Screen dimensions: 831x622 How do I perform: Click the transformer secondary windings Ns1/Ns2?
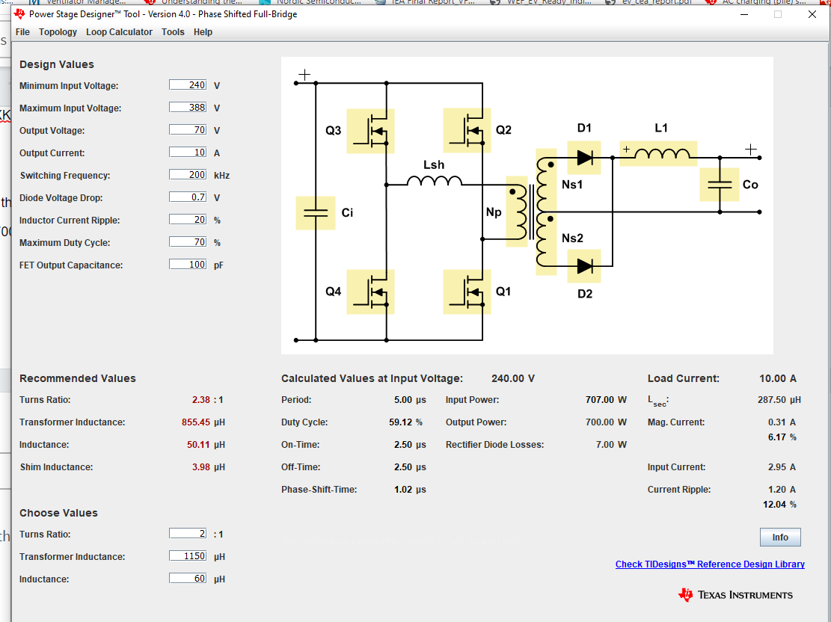point(546,212)
